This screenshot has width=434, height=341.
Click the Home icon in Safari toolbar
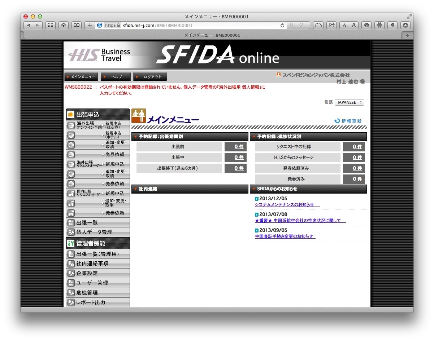64,25
